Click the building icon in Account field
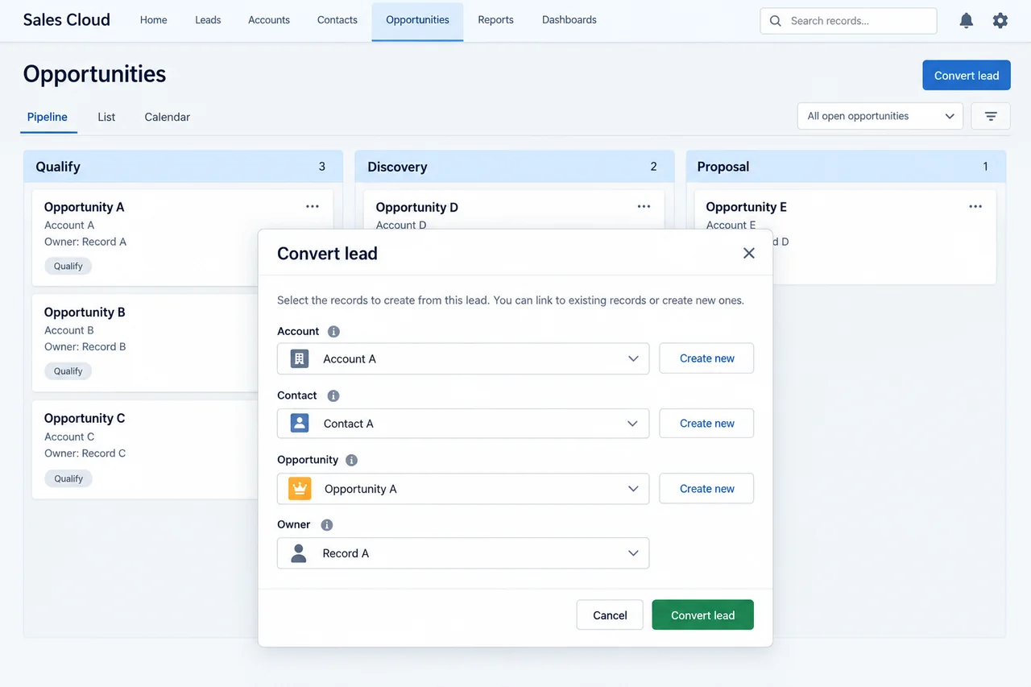The height and width of the screenshot is (687, 1031). pos(300,359)
